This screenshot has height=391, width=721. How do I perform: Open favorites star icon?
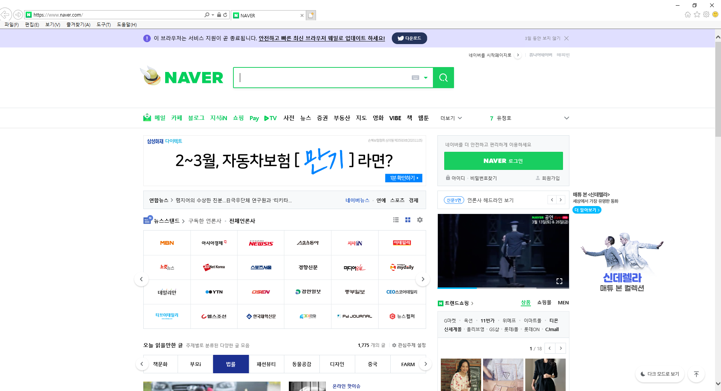tap(697, 15)
